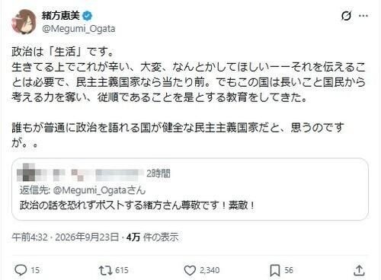
Task: Click the reply speech bubble icon
Action: [x=21, y=270]
